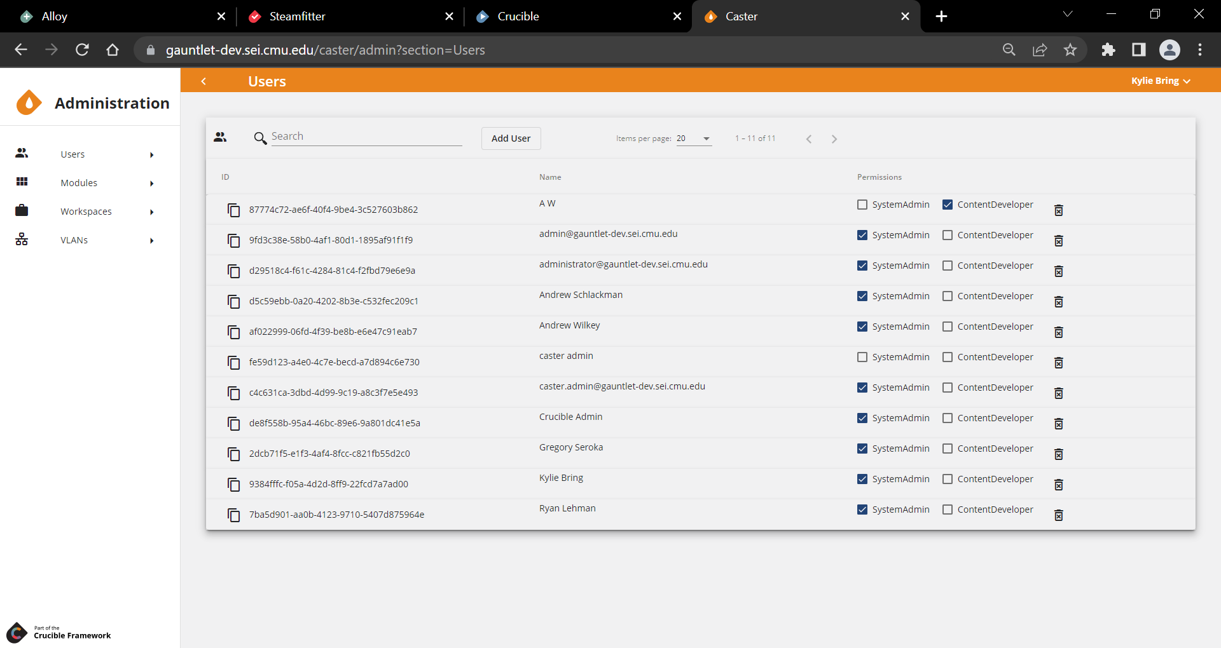This screenshot has height=648, width=1221.
Task: Bookmark this page with the star icon
Action: point(1070,50)
